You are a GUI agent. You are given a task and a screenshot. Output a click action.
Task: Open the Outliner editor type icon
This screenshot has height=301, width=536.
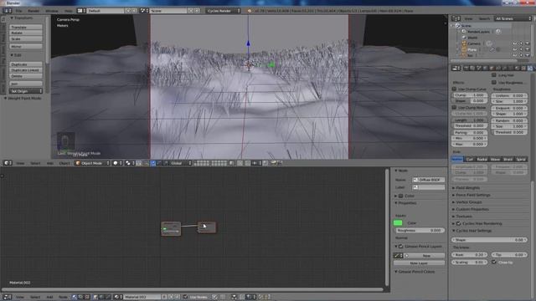[x=456, y=18]
